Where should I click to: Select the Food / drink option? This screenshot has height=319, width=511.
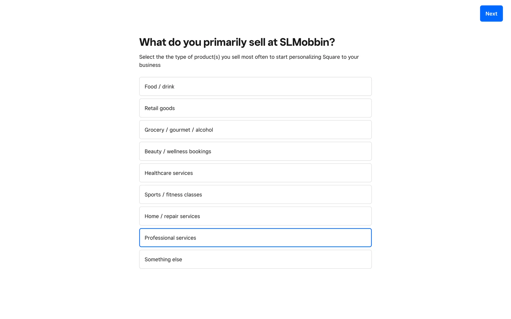[255, 86]
